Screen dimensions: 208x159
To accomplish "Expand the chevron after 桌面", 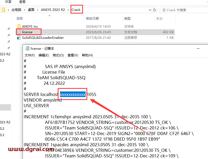I will (38, 10).
